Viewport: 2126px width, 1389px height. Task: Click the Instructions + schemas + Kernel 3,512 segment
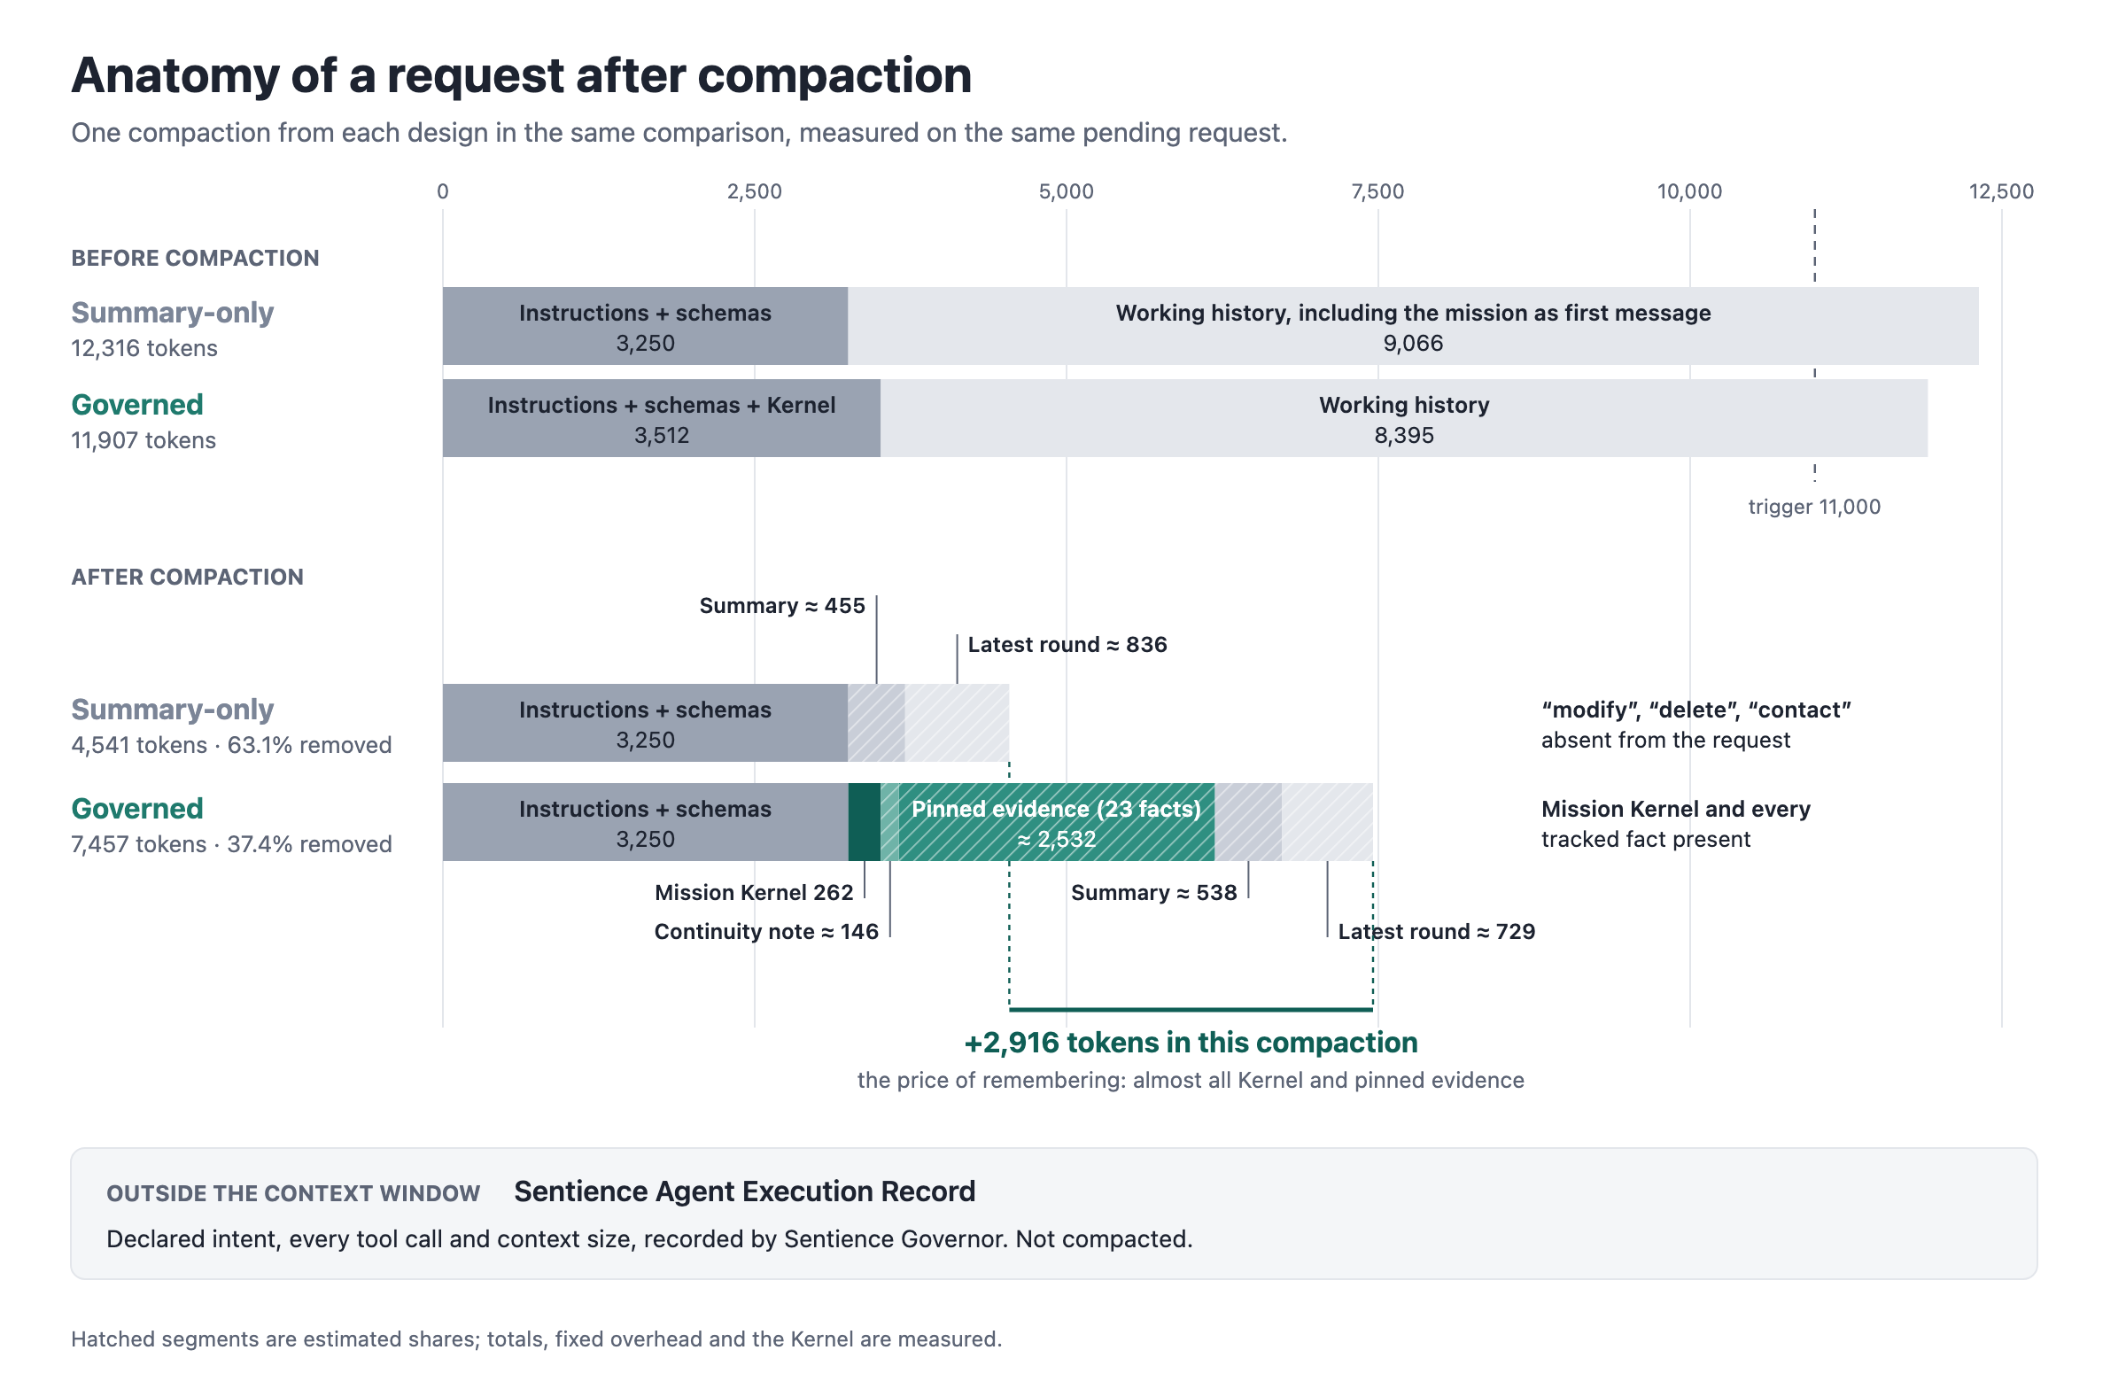tap(662, 418)
